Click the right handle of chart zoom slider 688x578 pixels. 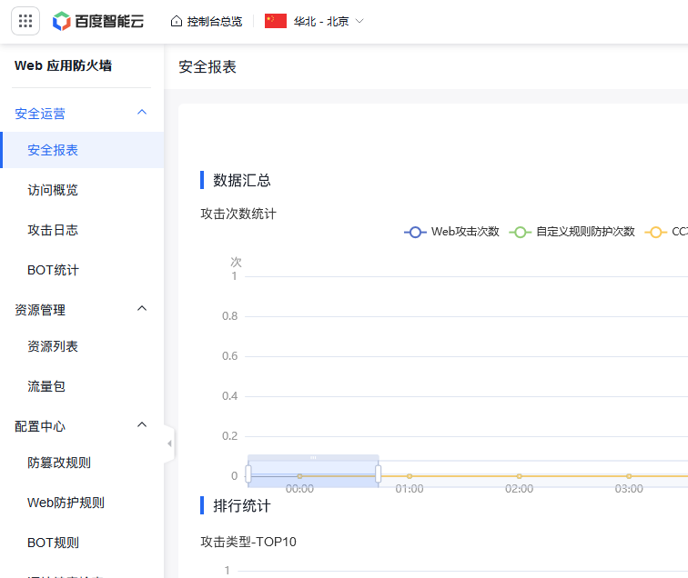point(379,473)
